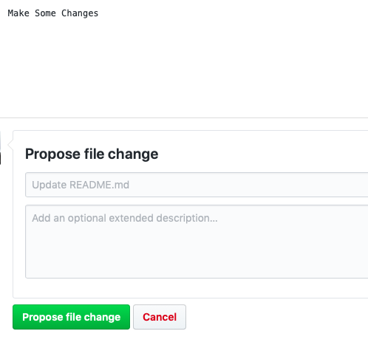Click the placeholder text Update README.md
368x348 pixels.
tap(81, 185)
